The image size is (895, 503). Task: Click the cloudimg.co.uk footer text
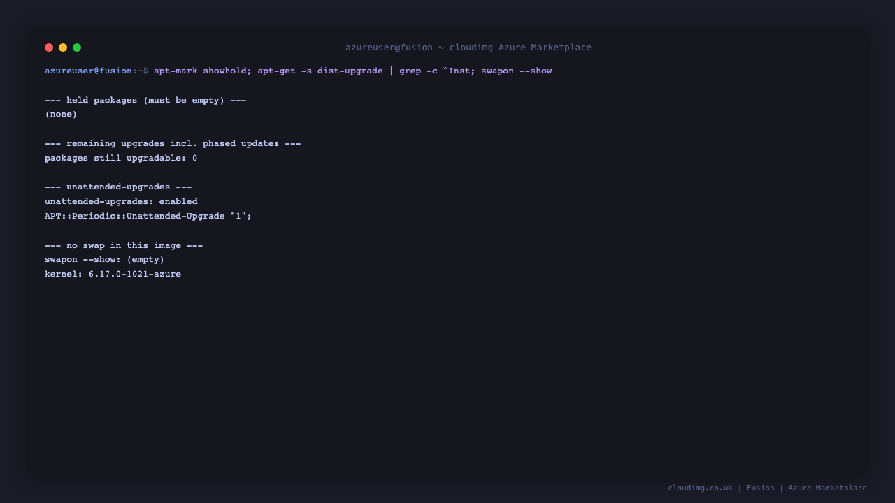700,488
